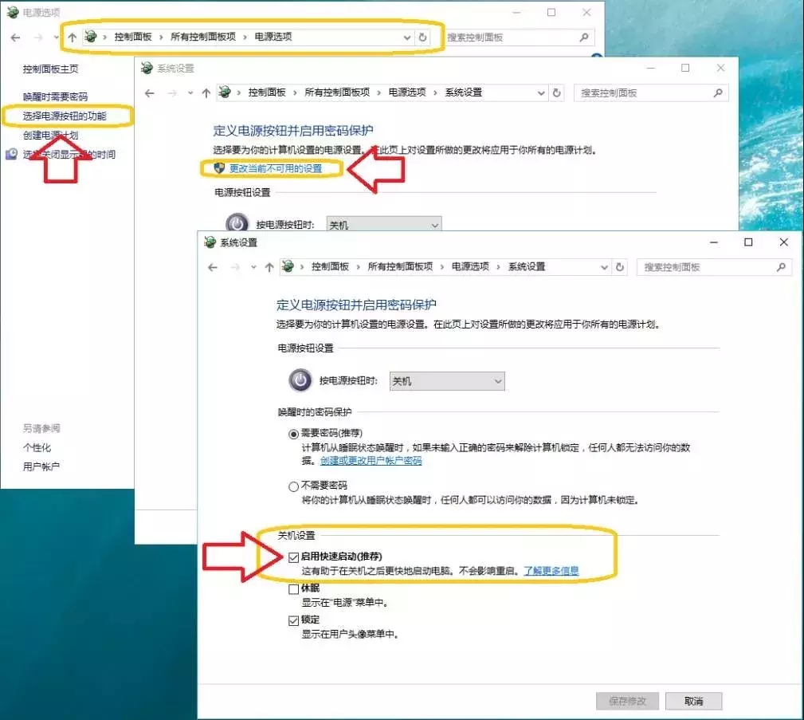Viewport: 804px width, 720px height.
Task: Click the refresh icon in the address bar
Action: [x=620, y=267]
